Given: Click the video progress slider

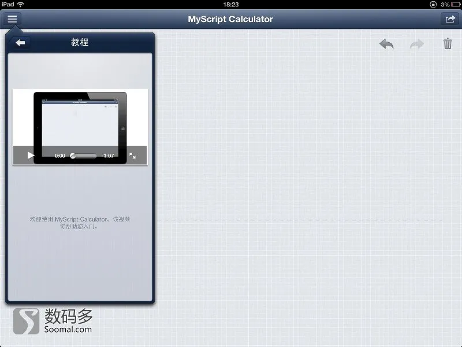Looking at the screenshot, I should click(x=83, y=156).
